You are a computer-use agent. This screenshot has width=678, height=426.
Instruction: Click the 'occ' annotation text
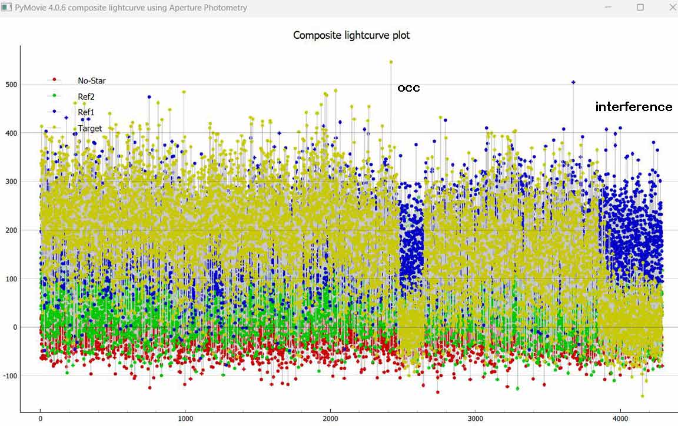(x=408, y=88)
